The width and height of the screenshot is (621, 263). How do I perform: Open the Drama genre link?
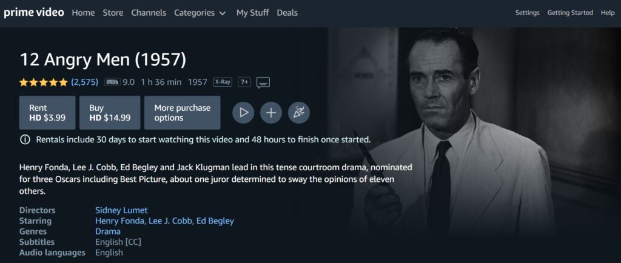click(108, 231)
